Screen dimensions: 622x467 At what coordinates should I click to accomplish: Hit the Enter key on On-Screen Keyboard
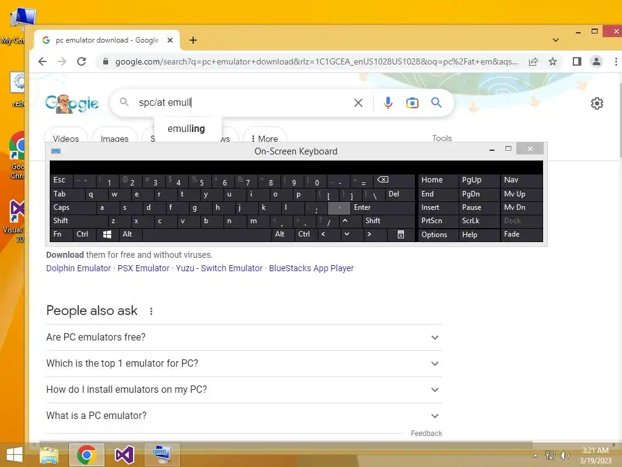383,207
